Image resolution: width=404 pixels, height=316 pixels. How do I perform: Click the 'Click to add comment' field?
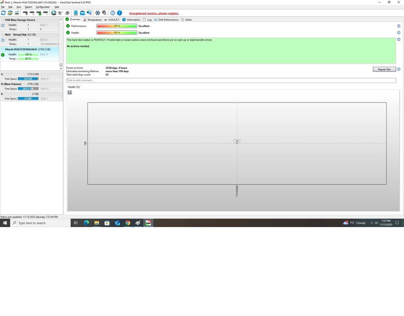pos(231,80)
